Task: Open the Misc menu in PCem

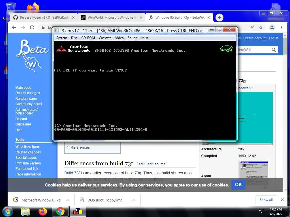Action: pyautogui.click(x=145, y=38)
